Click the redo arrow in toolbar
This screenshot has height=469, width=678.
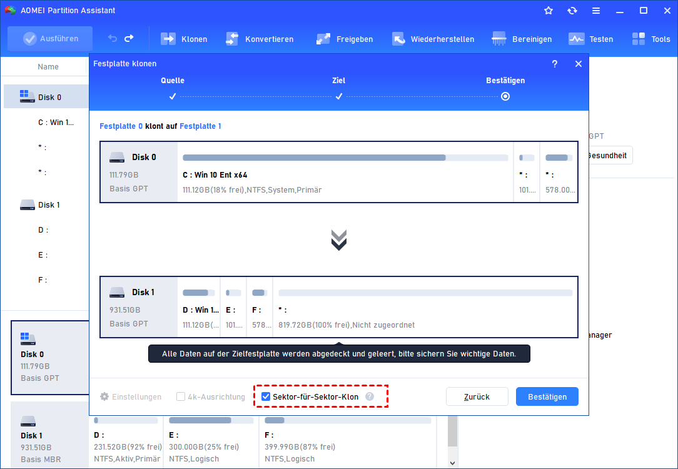129,39
